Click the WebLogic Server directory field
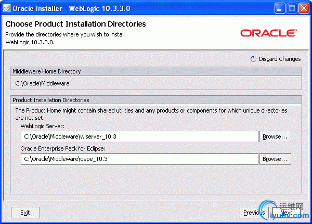The image size is (312, 224). tap(139, 136)
